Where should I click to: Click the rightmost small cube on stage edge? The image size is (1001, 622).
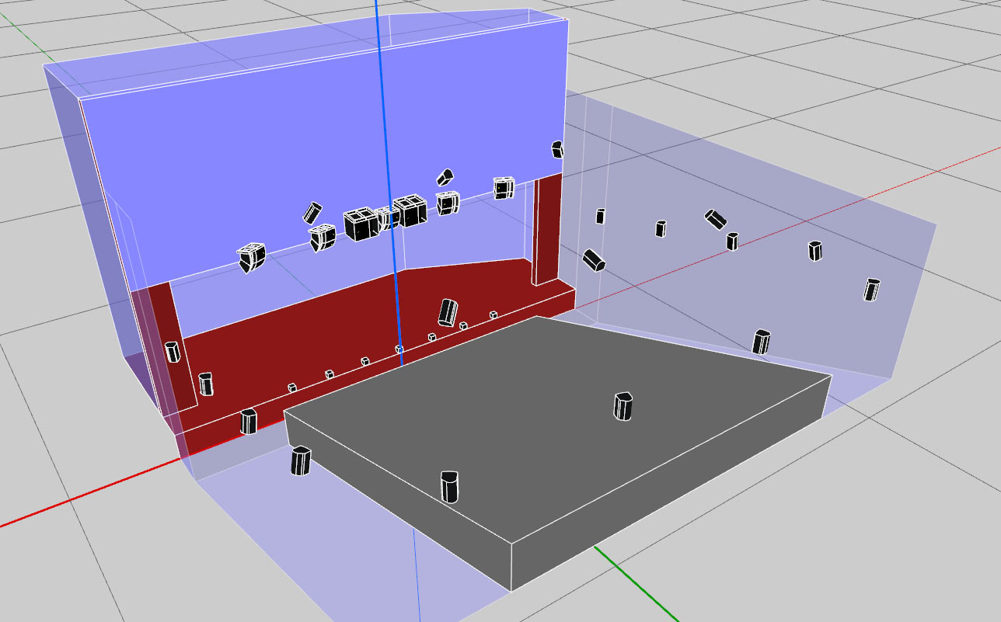494,314
